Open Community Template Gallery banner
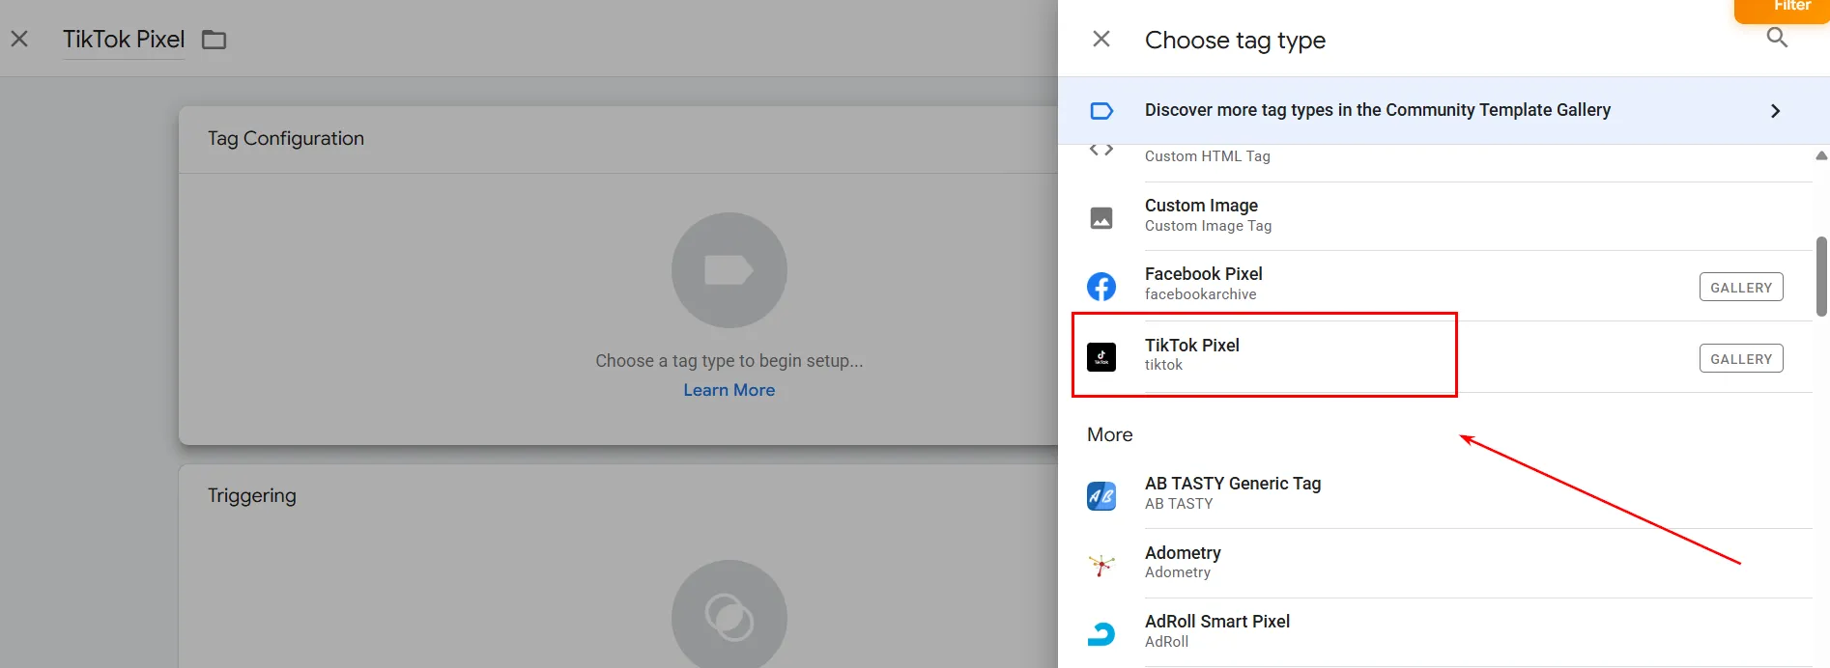This screenshot has height=668, width=1830. [x=1444, y=110]
